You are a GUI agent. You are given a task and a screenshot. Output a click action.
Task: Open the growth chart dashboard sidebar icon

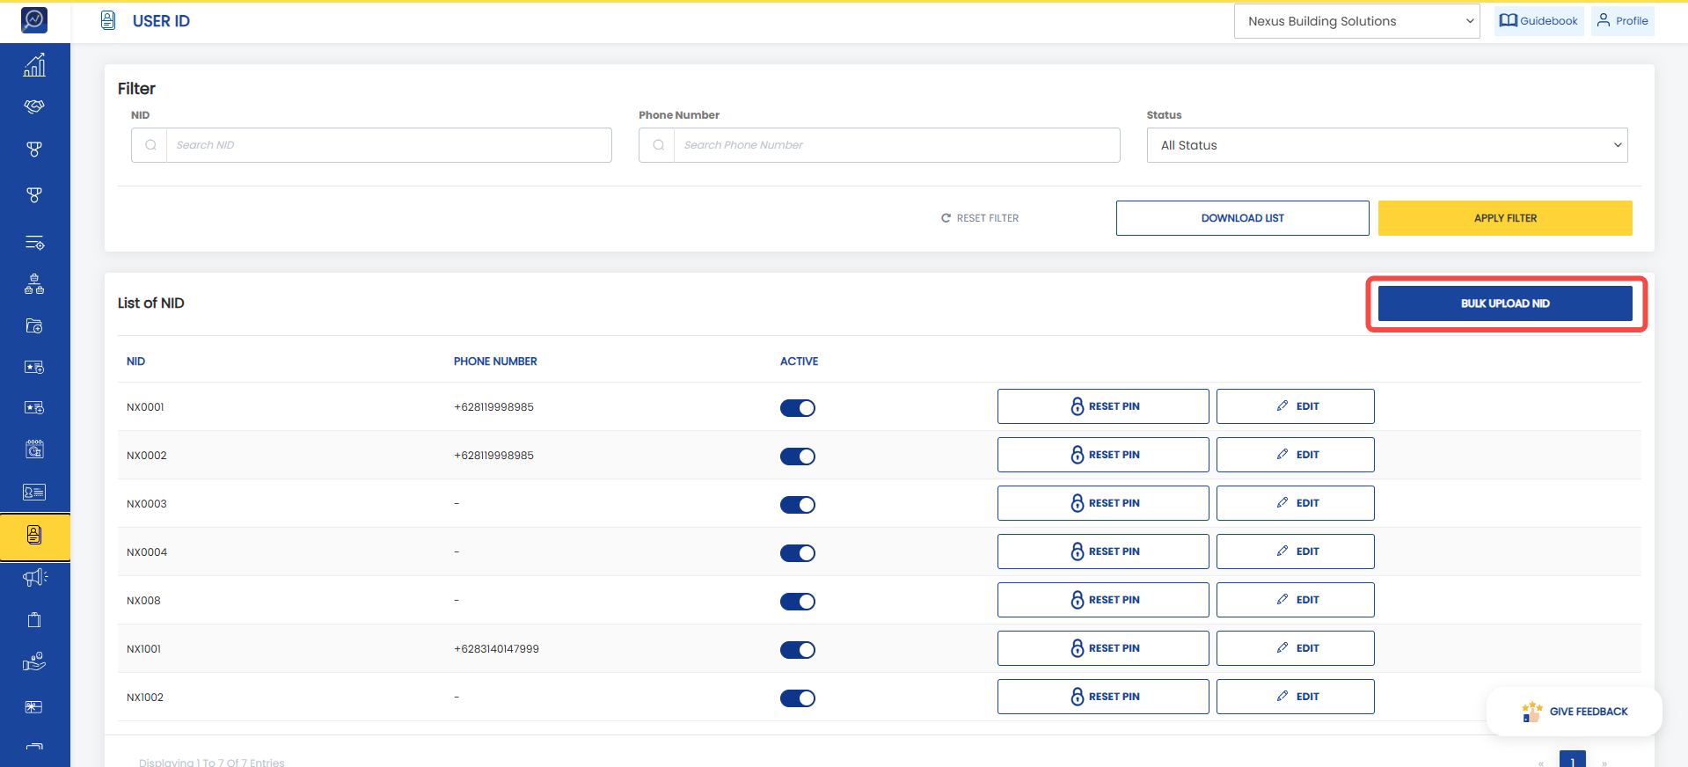point(34,65)
